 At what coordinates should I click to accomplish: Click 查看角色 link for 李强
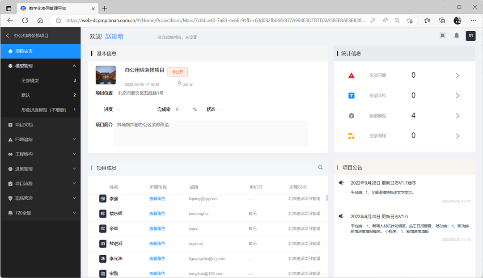[157, 198]
